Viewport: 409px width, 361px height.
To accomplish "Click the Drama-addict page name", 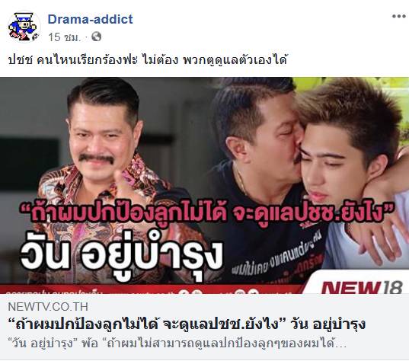I will [x=90, y=19].
